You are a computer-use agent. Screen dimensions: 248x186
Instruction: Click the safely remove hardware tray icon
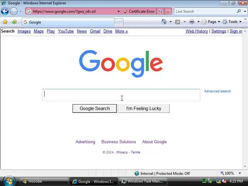pos(210,181)
